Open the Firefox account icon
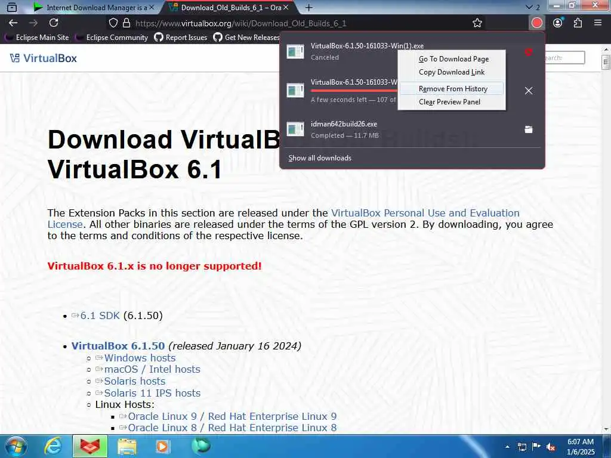 [558, 23]
